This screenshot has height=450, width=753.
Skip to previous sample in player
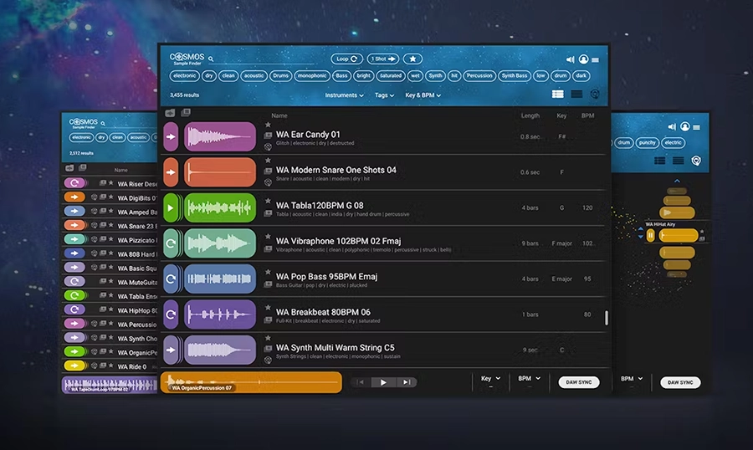pyautogui.click(x=361, y=382)
